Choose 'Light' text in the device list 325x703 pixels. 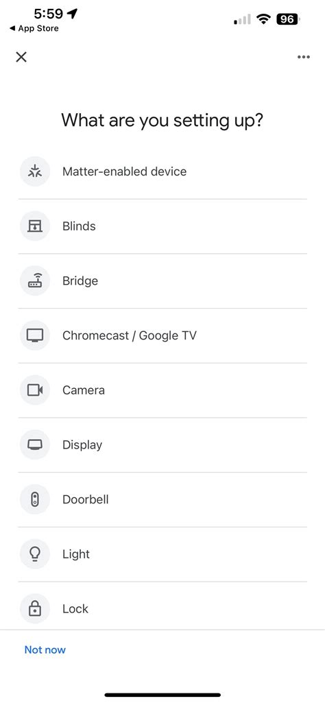[x=76, y=554]
